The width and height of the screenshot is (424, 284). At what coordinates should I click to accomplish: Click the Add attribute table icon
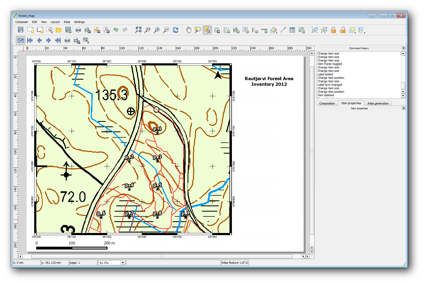pyautogui.click(x=292, y=30)
